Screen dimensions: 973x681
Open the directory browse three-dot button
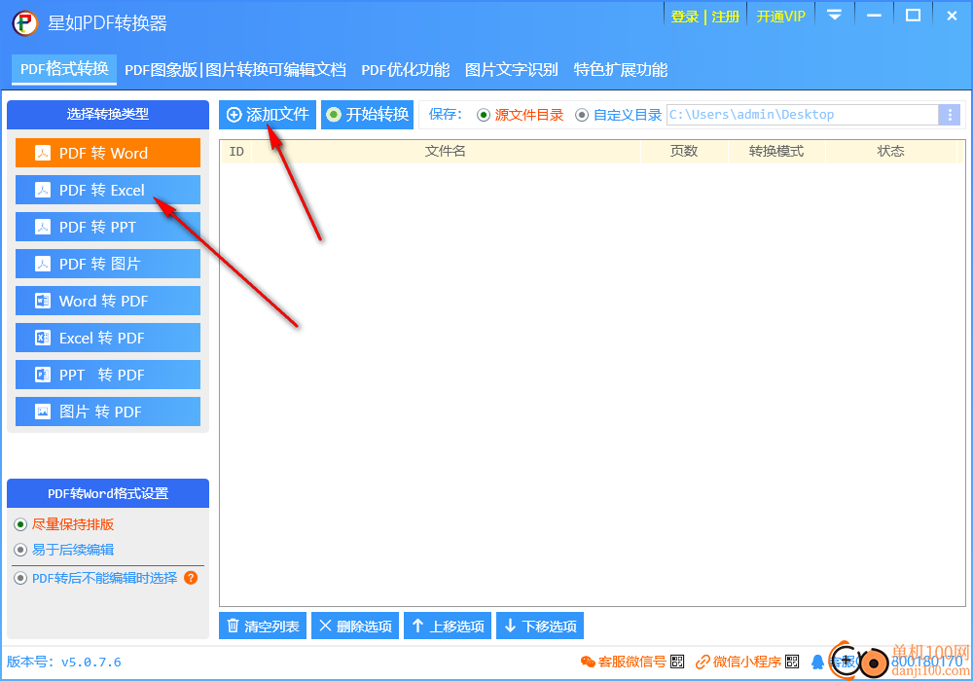[950, 115]
